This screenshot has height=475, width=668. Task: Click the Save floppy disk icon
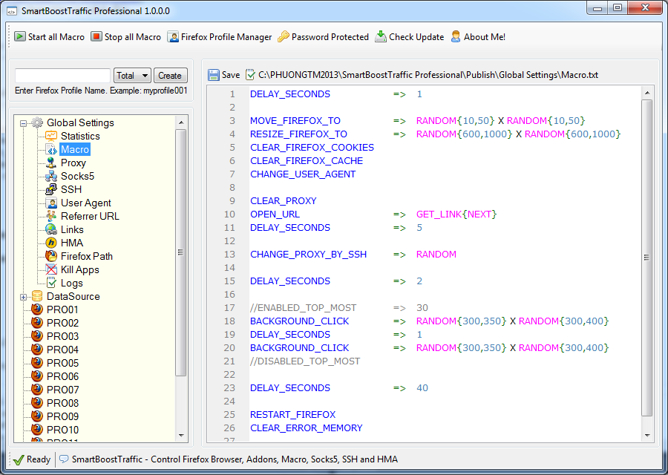[214, 75]
